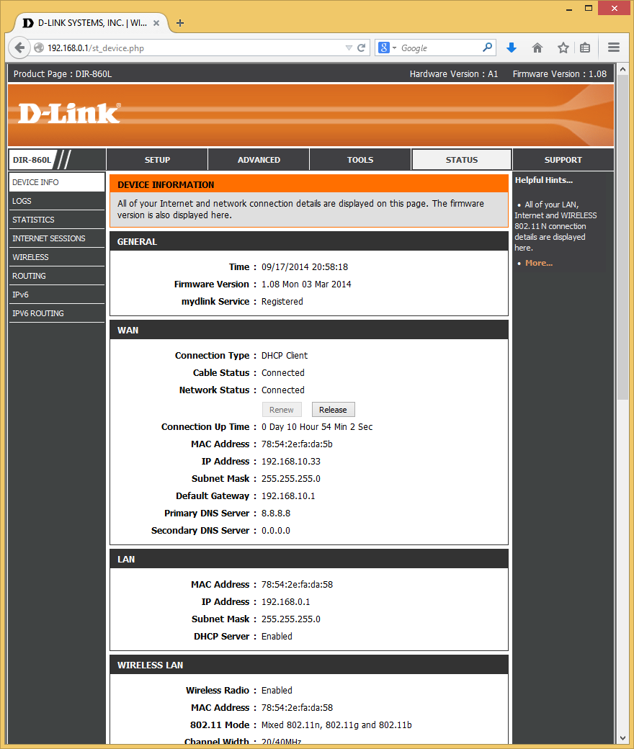634x749 pixels.
Task: Open ROUTING in the sidebar
Action: [57, 276]
